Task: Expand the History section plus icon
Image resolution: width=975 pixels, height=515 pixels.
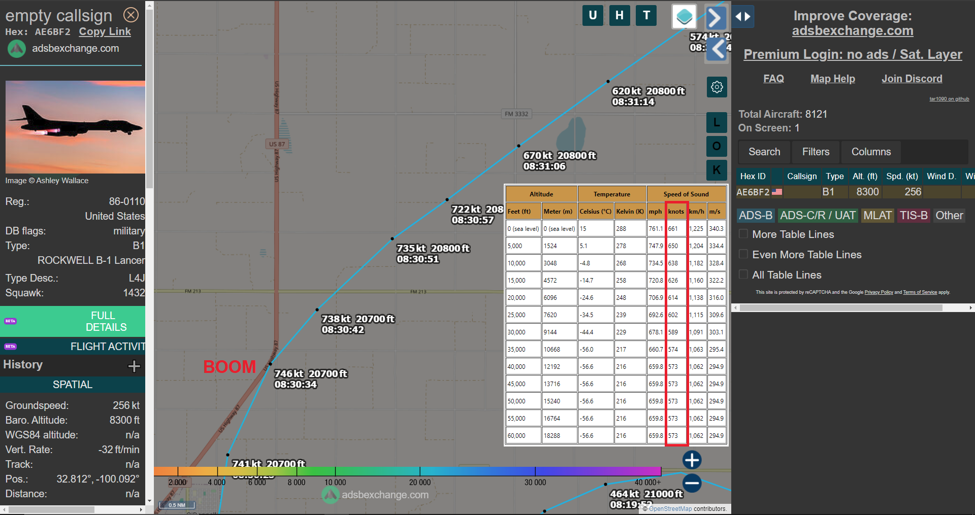Action: tap(134, 366)
